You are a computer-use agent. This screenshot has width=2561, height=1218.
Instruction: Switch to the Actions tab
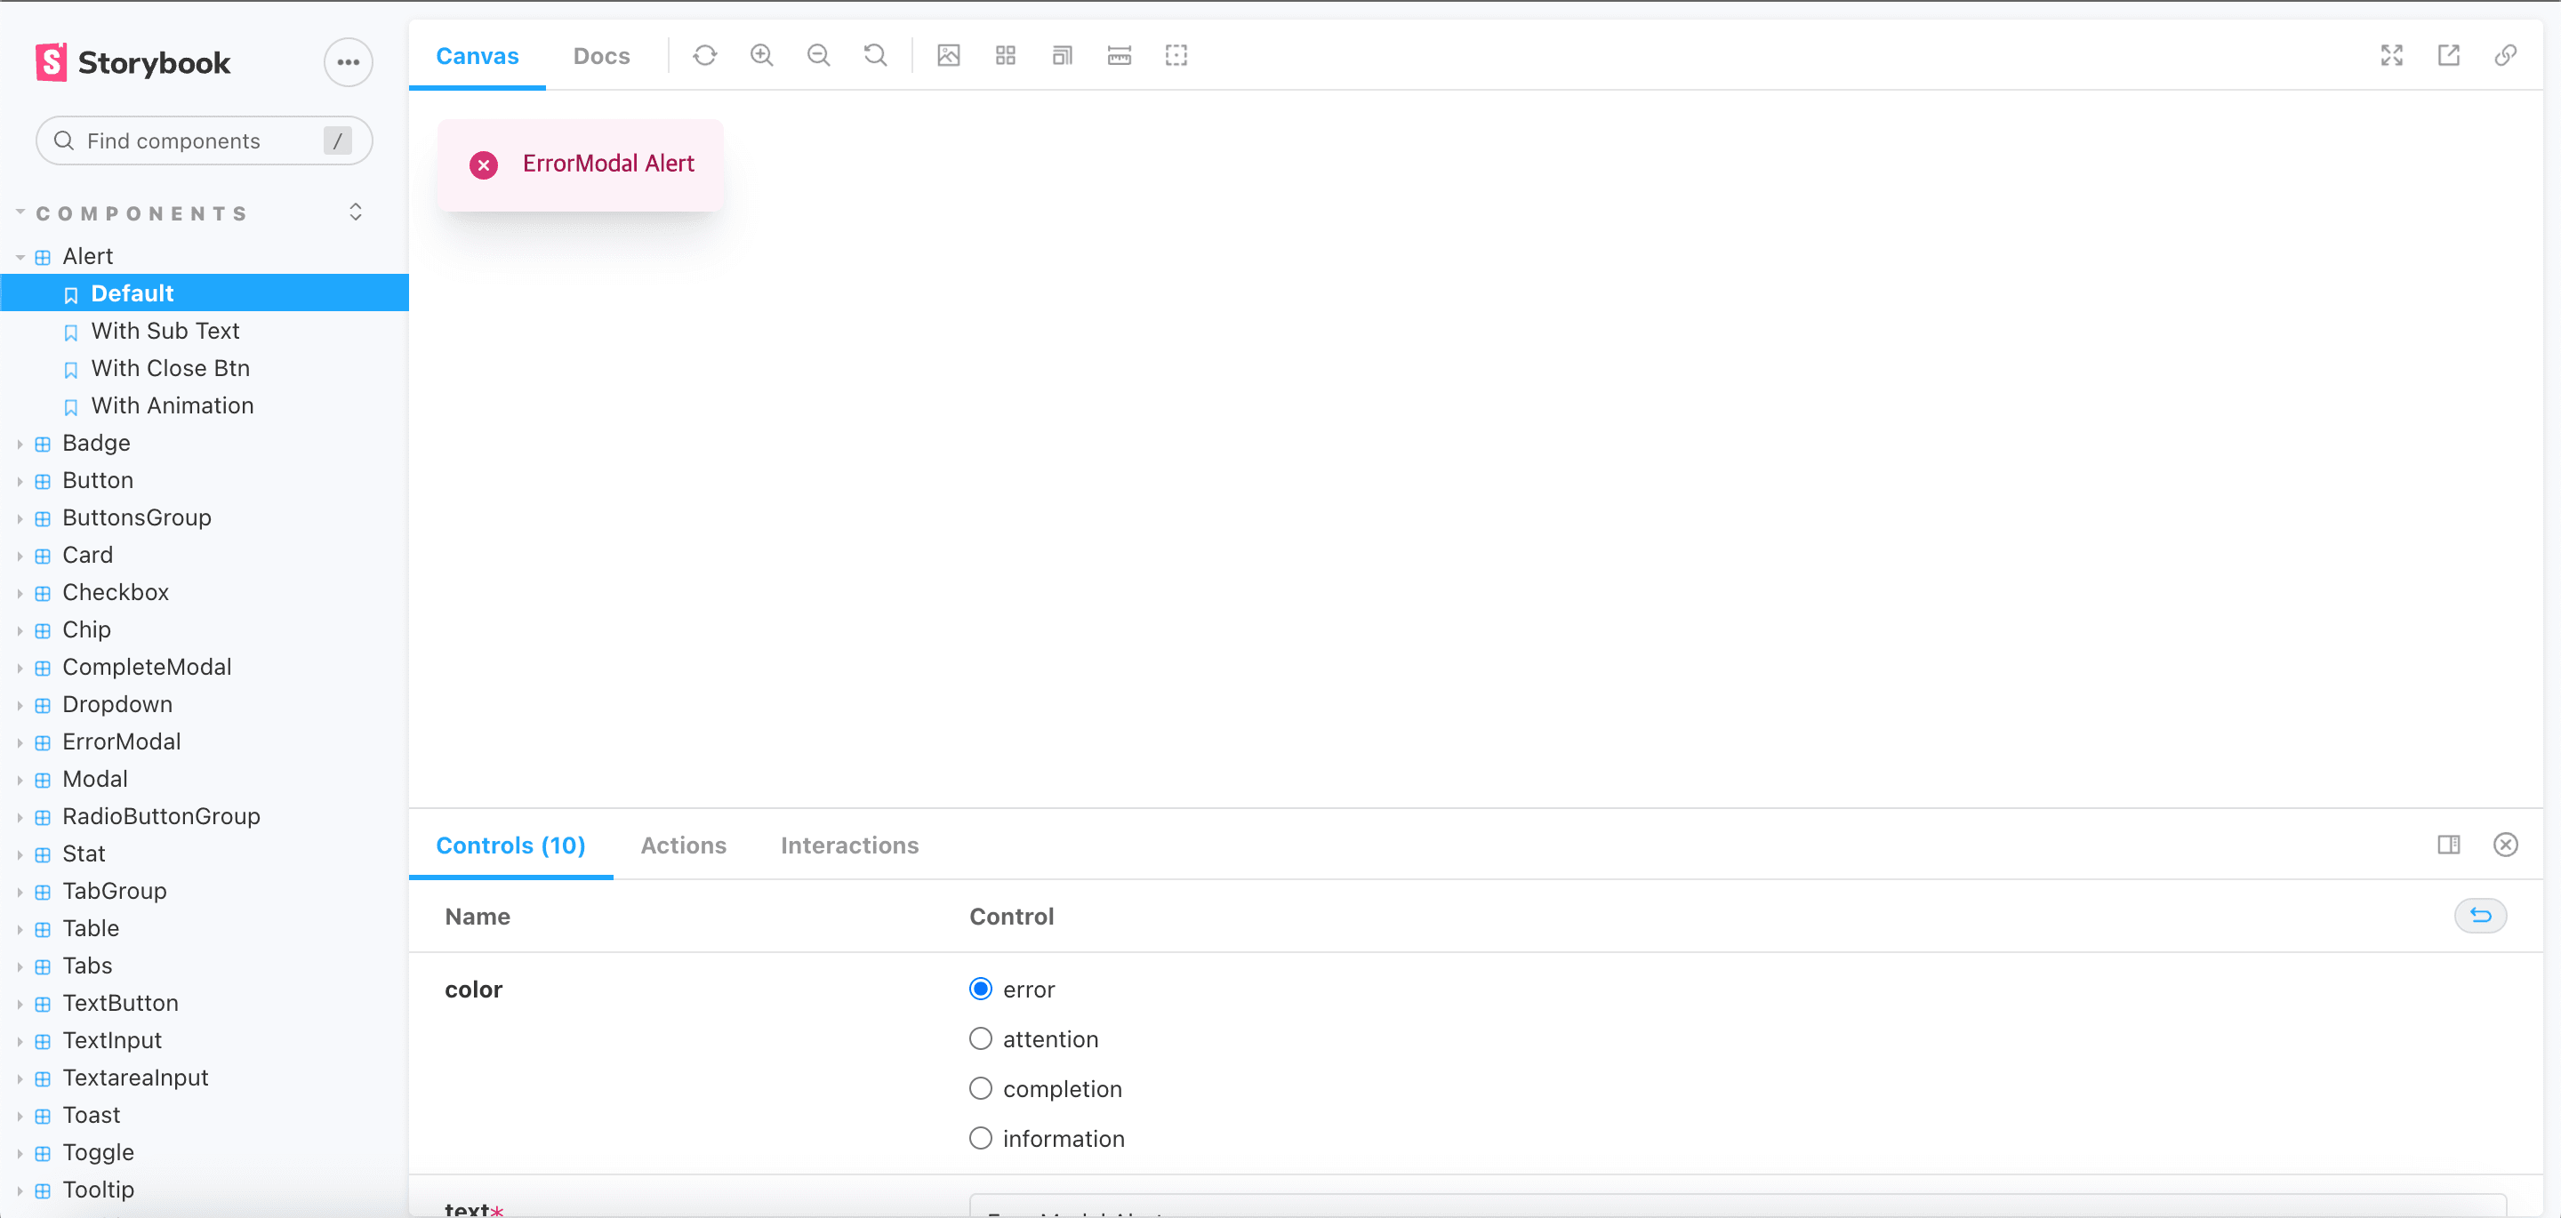(683, 845)
